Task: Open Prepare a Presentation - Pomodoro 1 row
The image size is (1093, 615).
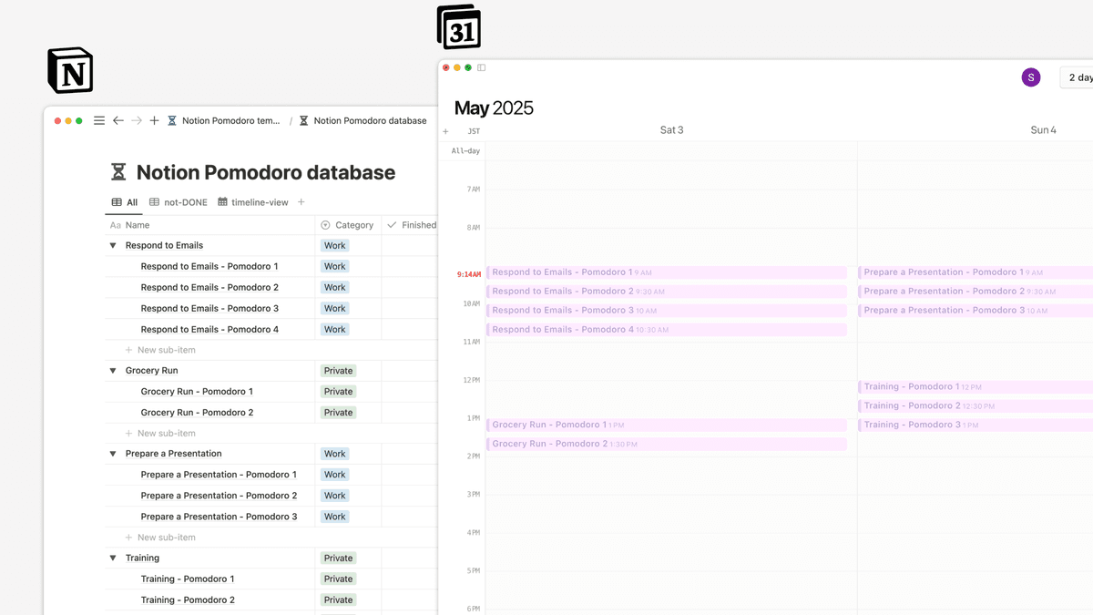Action: pos(219,475)
